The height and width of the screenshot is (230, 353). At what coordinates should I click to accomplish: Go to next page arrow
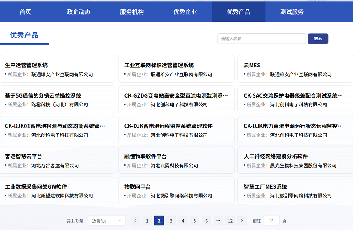(242, 221)
